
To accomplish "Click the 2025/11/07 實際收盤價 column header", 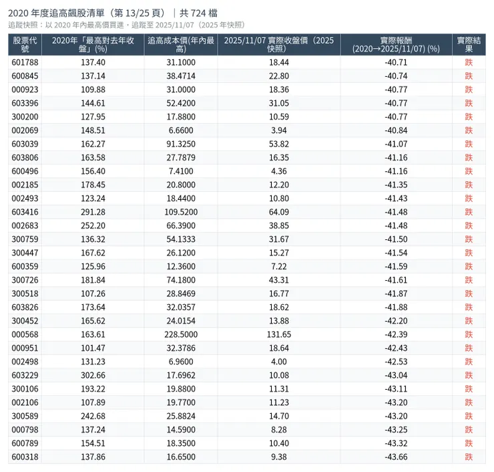I will point(279,45).
